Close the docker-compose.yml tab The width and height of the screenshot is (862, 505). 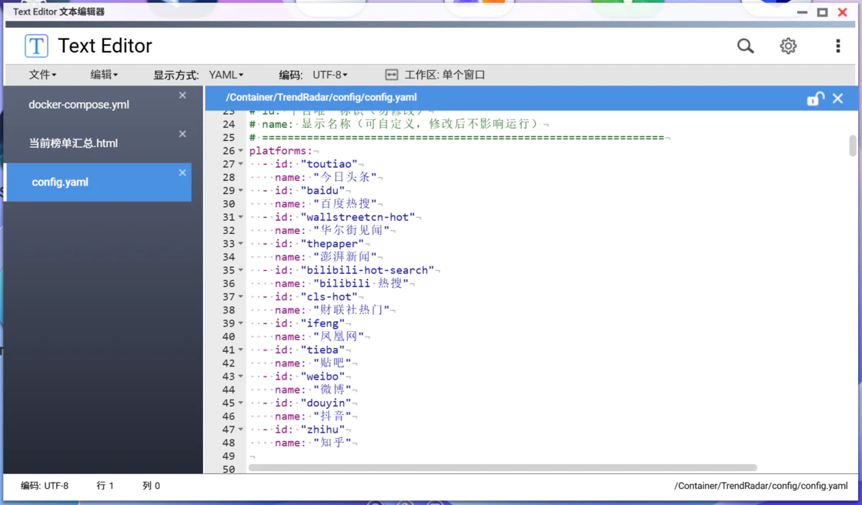[182, 95]
